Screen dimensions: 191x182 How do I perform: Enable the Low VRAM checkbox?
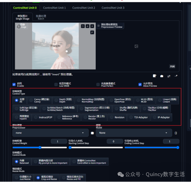point(56,85)
